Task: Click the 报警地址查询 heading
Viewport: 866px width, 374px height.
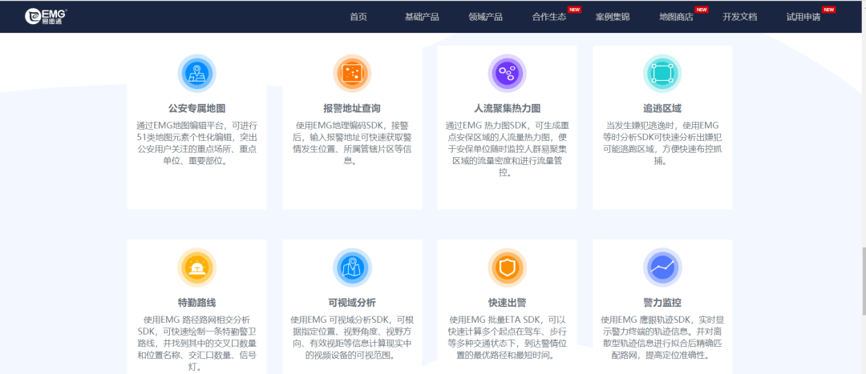Action: [352, 108]
